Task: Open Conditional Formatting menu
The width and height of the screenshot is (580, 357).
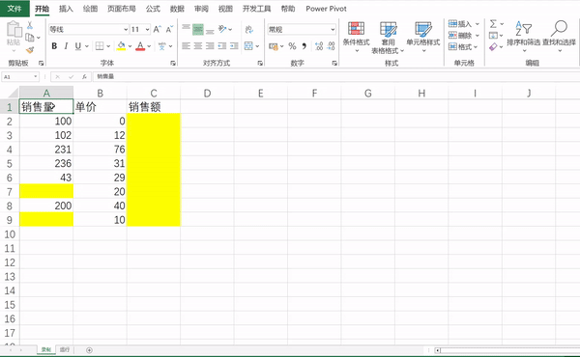Action: [356, 37]
